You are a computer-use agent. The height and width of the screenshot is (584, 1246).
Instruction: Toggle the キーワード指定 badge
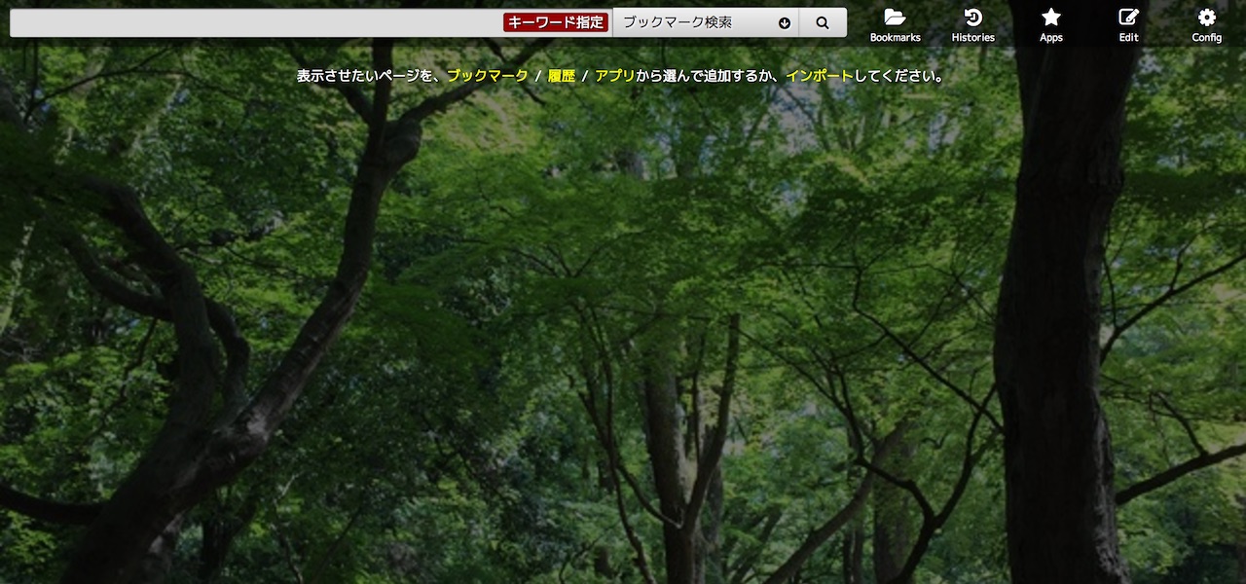pyautogui.click(x=556, y=22)
